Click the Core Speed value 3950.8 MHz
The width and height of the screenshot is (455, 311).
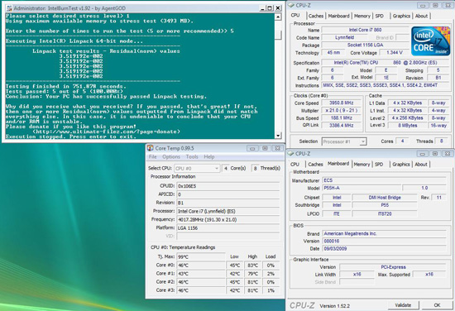341,103
